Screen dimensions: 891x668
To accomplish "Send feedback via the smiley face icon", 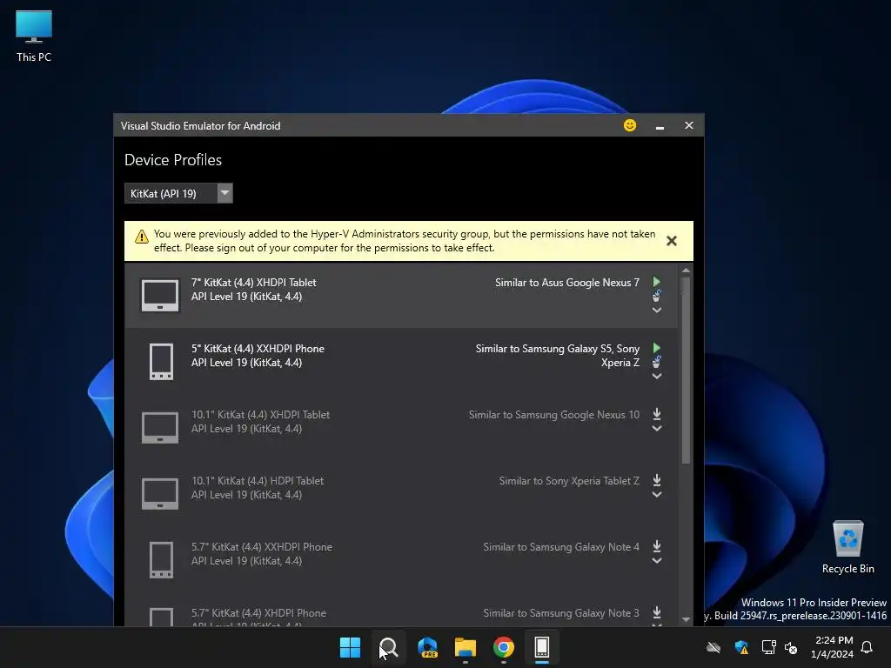I will coord(630,125).
